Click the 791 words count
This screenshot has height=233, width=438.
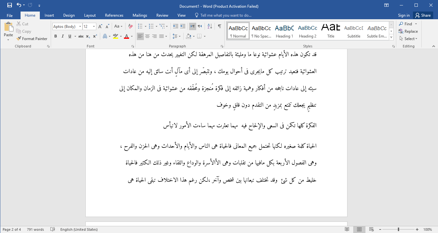tap(35, 229)
